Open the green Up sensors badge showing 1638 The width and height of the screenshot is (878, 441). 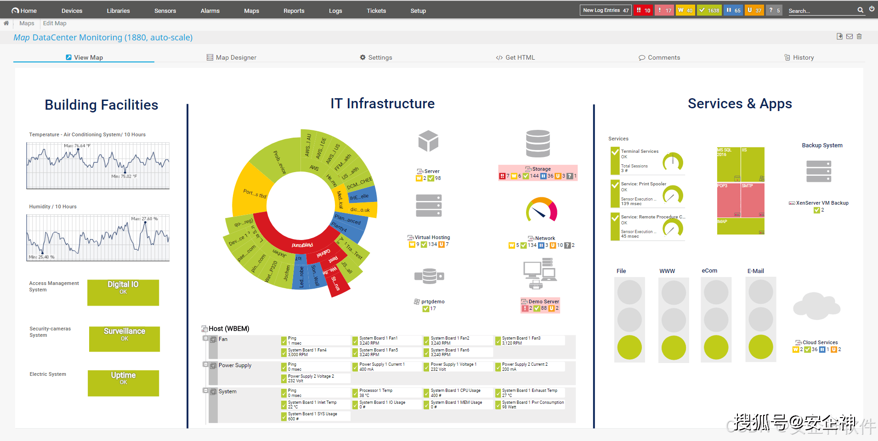click(x=709, y=10)
